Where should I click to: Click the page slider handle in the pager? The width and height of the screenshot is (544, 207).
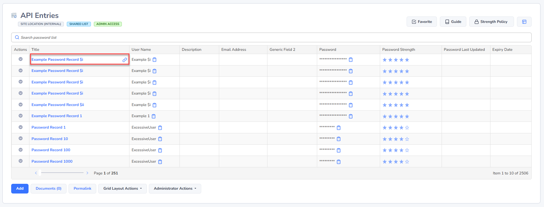pos(40,173)
